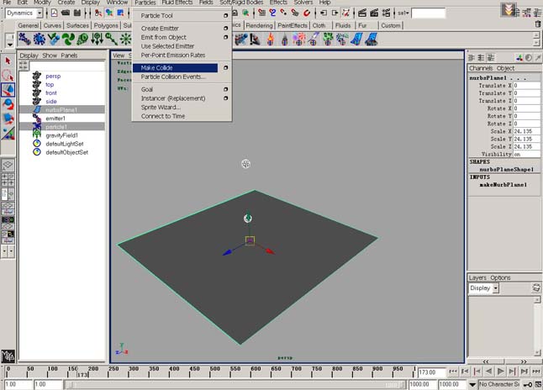Screen dimensions: 543x390
Task: Click the current frame 173.00 field
Action: [431, 372]
